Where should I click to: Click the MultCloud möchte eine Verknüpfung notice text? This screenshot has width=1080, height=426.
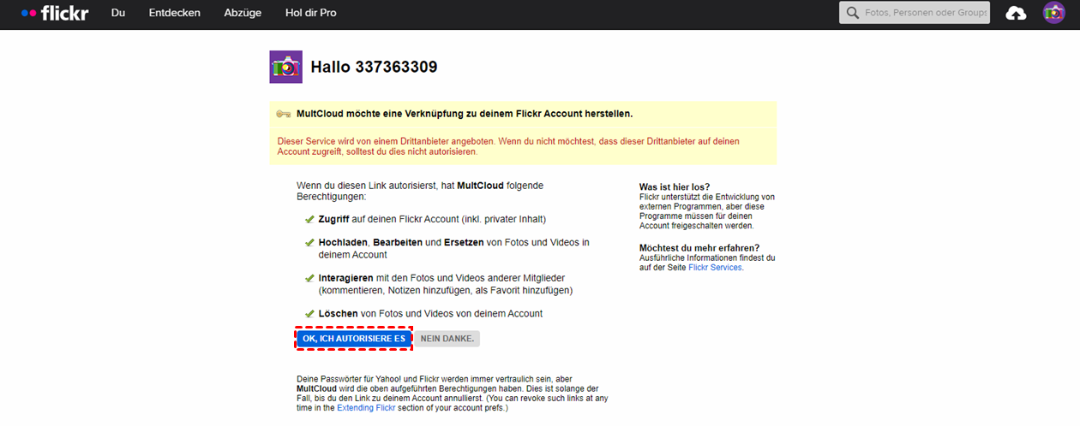pos(465,114)
